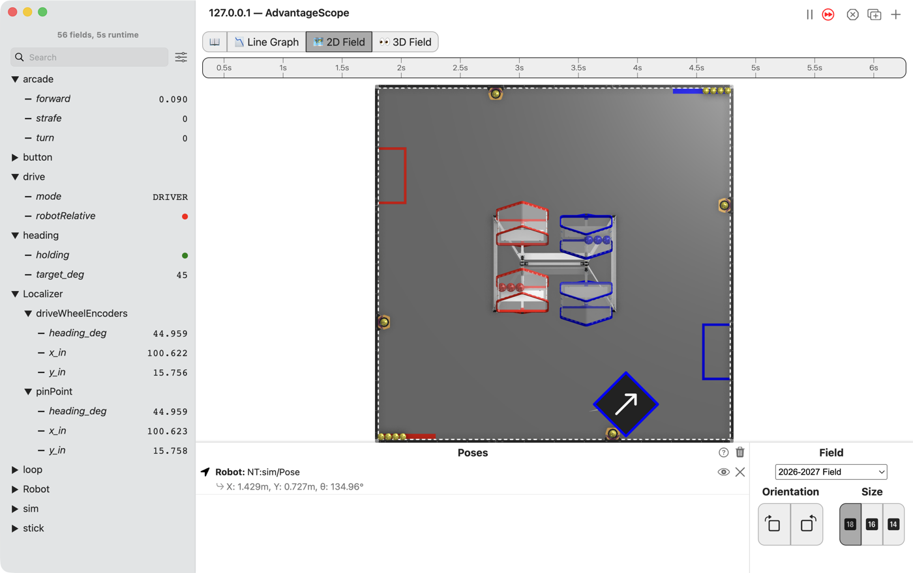Expand the button field group

coord(15,158)
